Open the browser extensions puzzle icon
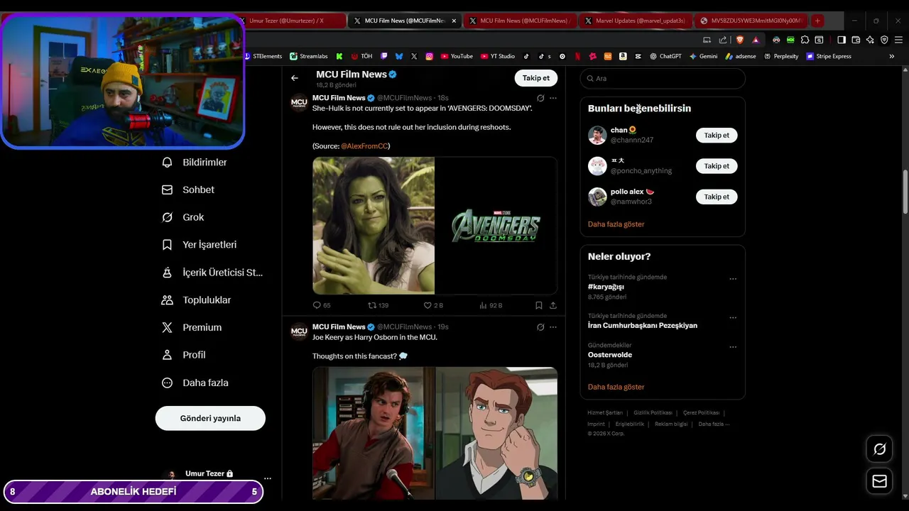 tap(805, 40)
